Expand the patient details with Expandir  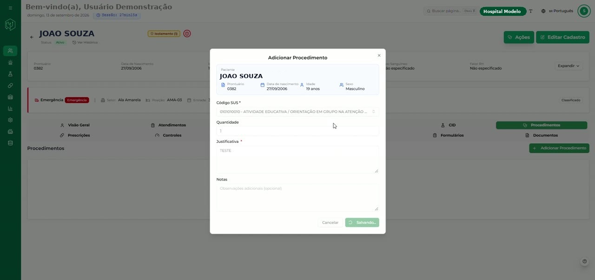coord(569,66)
